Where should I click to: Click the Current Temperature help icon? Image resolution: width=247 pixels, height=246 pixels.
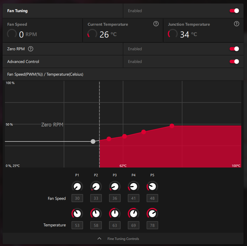pos(156,24)
